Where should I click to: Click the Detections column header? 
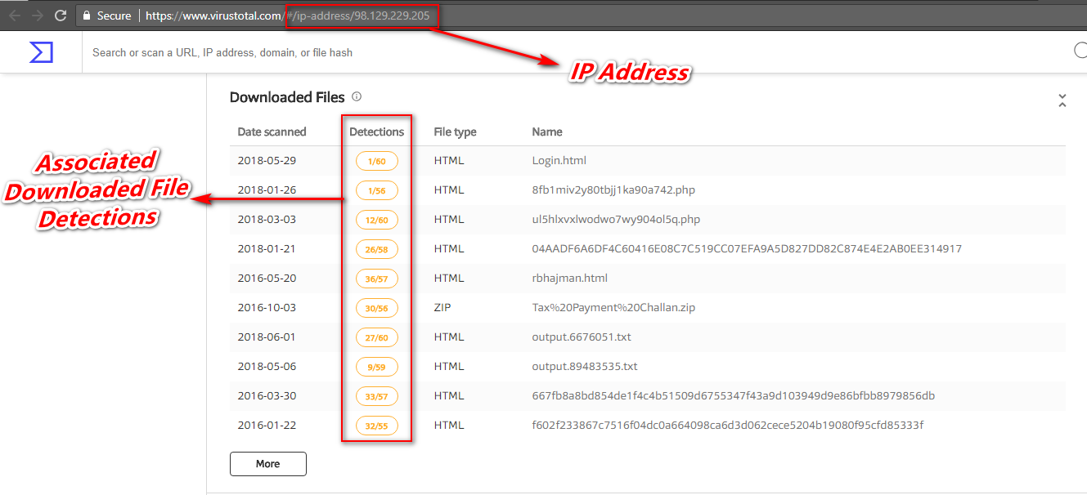(x=376, y=132)
